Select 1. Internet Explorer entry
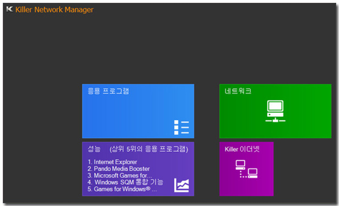339x206 pixels. click(x=112, y=162)
